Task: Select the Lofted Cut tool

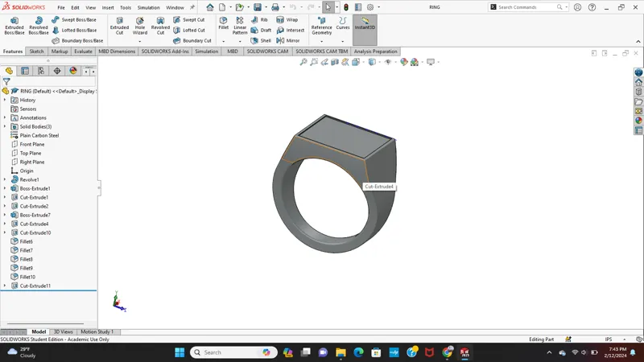Action: [188, 31]
